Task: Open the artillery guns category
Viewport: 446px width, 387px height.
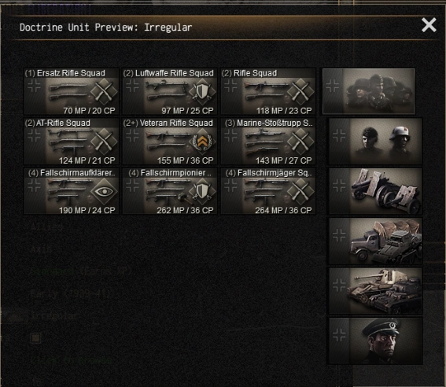Action: [375, 191]
